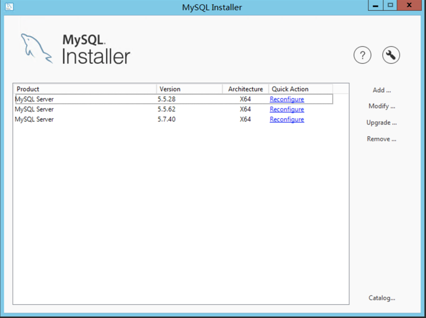Select the MySQL Server 5.5.28 product name

click(34, 99)
